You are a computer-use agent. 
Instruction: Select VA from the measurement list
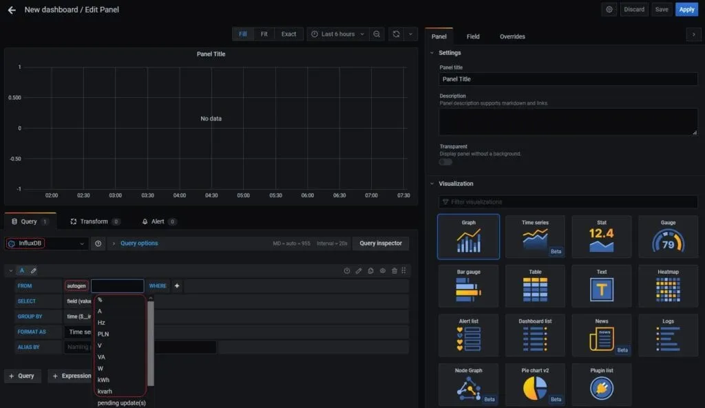coord(102,357)
